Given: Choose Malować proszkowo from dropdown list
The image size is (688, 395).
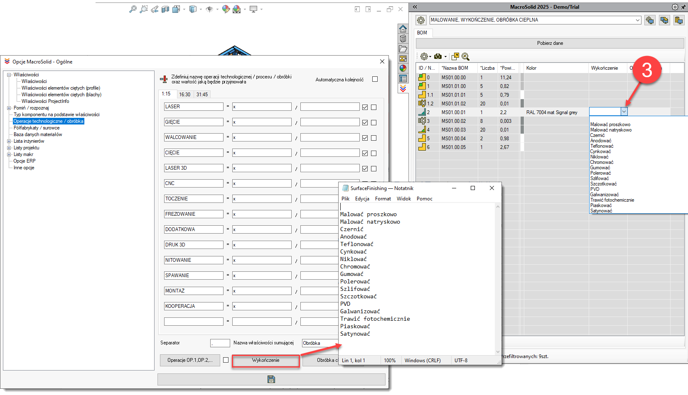Looking at the screenshot, I should click(610, 124).
